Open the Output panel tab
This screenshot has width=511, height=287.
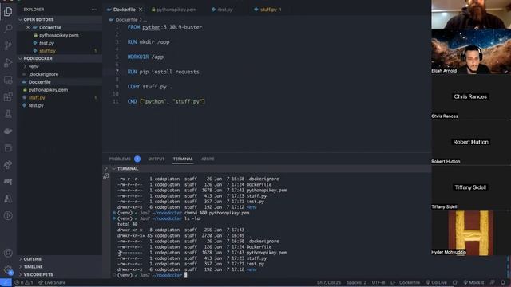156,159
